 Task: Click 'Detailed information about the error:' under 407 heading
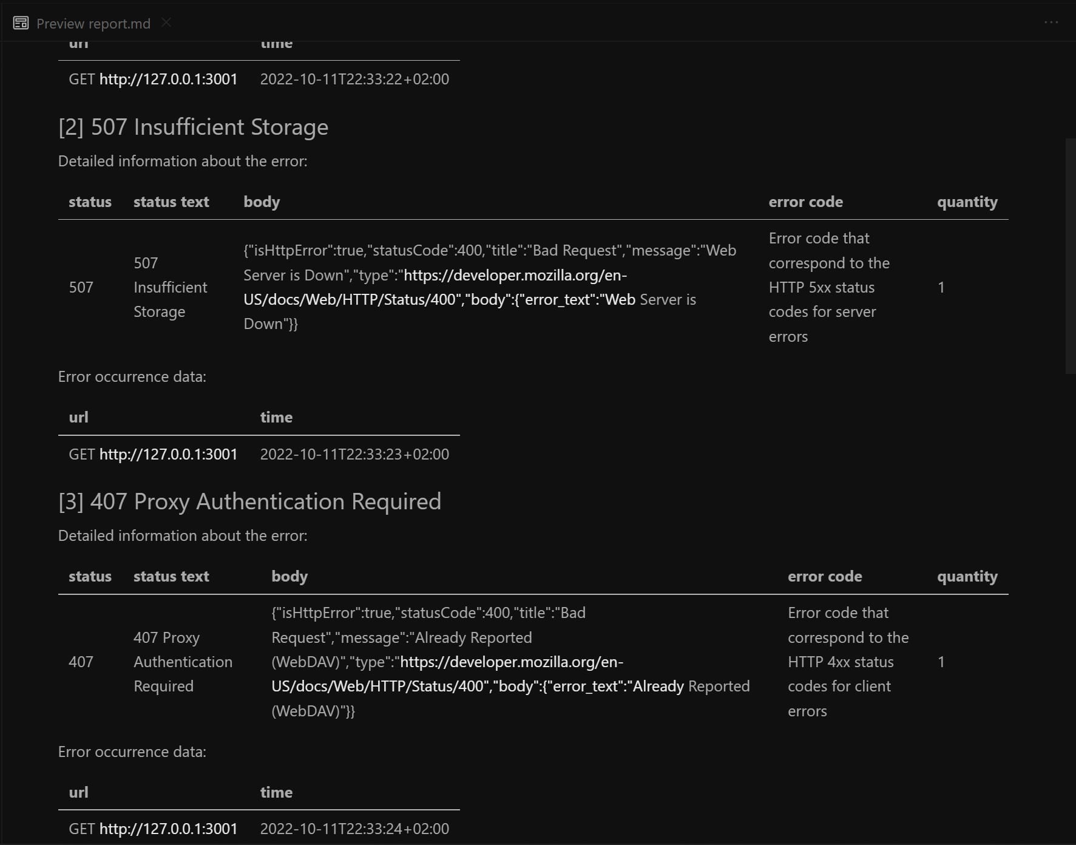(x=183, y=535)
